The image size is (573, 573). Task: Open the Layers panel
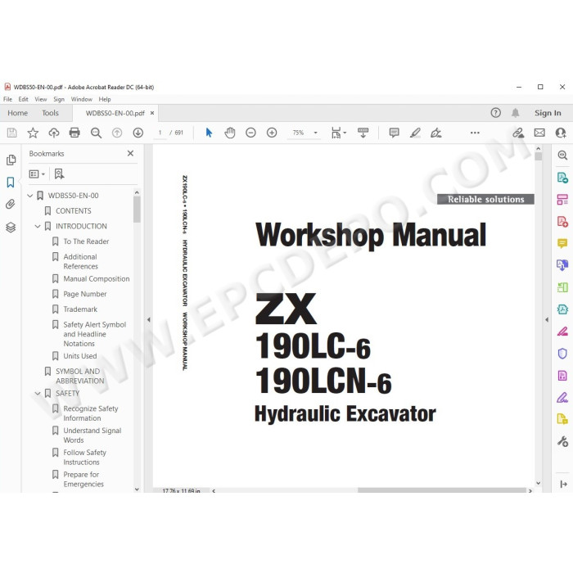[11, 228]
